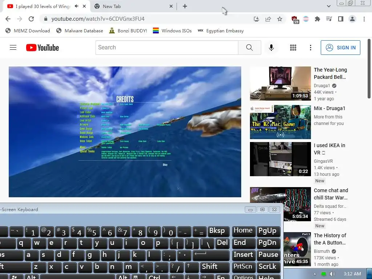Open the tab search dropdown

[328, 7]
